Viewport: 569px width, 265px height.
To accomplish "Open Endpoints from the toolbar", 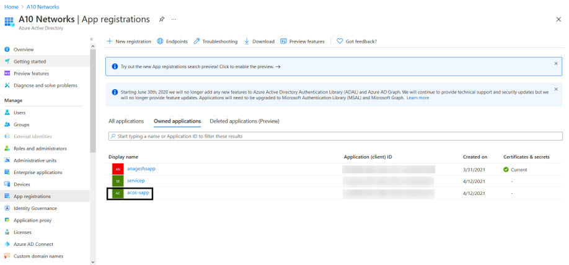I will coord(172,41).
